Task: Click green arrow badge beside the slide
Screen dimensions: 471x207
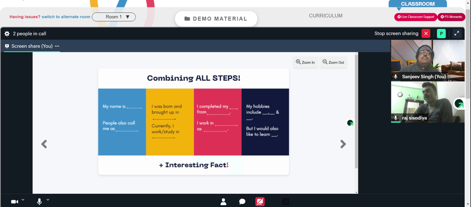Action: 350,123
